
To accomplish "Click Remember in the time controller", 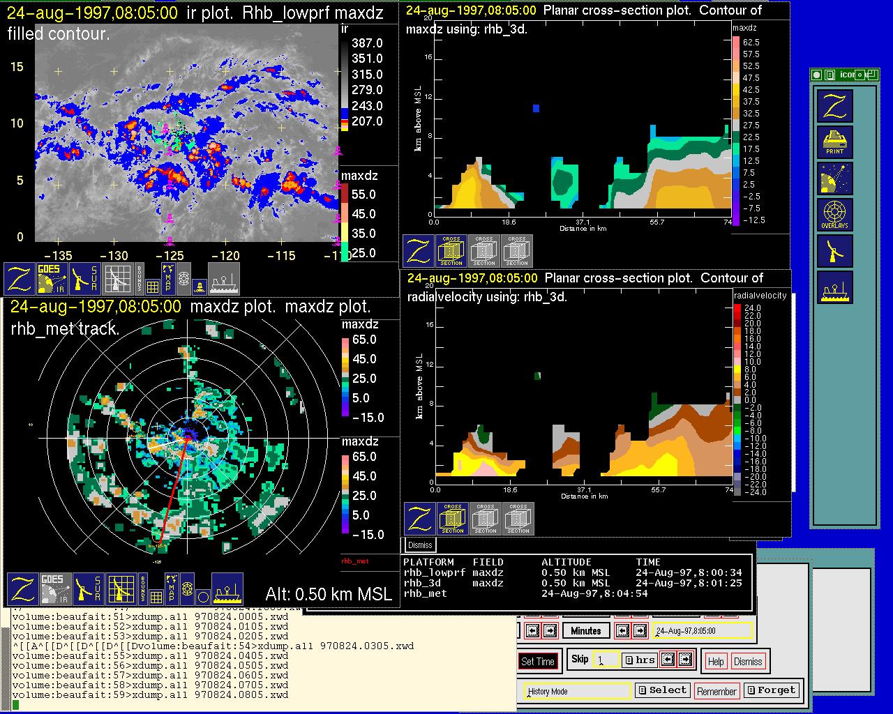I will click(x=716, y=691).
